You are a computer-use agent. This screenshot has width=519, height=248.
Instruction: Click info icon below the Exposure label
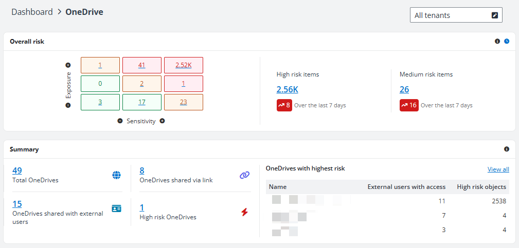pos(68,105)
